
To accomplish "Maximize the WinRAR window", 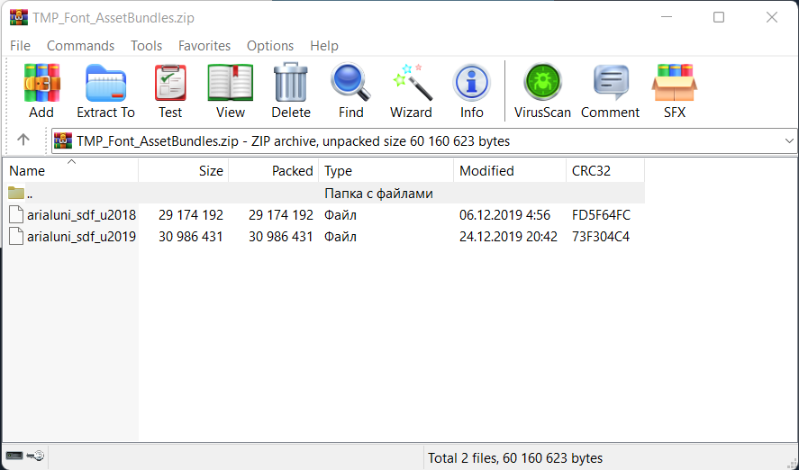I will (719, 17).
